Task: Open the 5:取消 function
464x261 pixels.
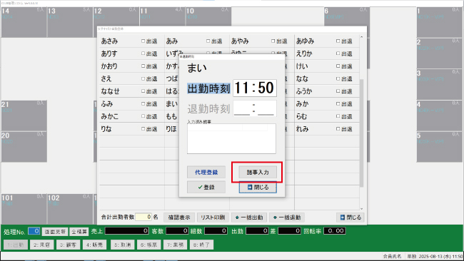Action: (x=123, y=245)
